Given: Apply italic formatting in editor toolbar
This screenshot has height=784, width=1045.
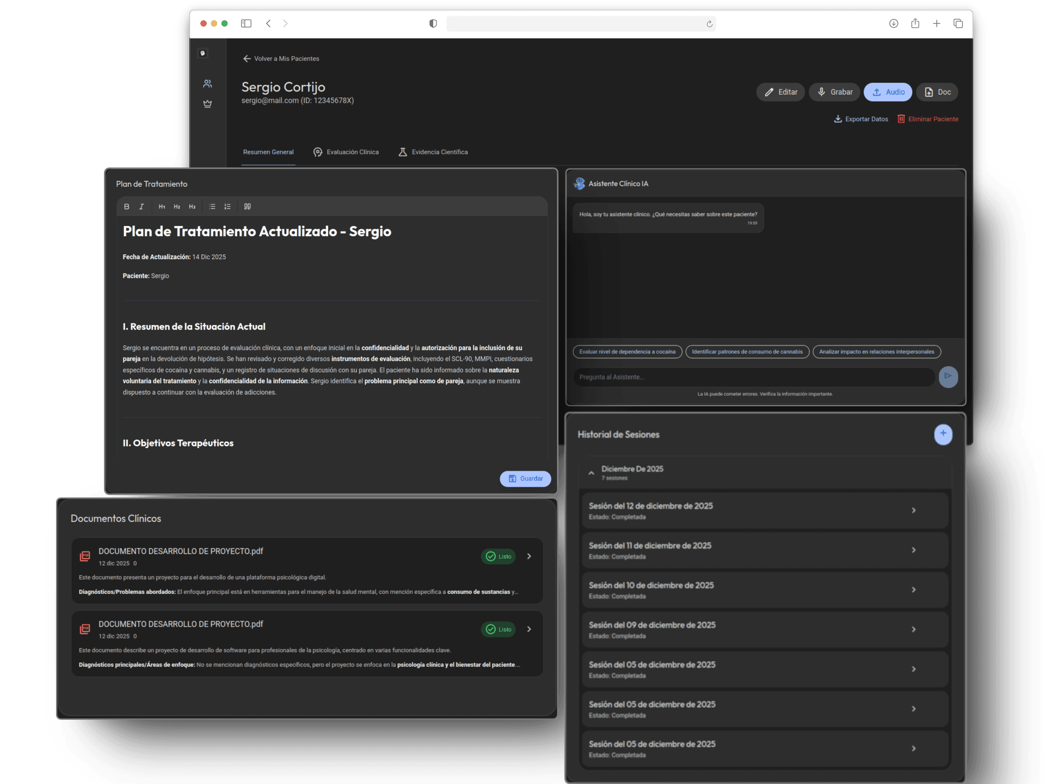Looking at the screenshot, I should pos(142,207).
